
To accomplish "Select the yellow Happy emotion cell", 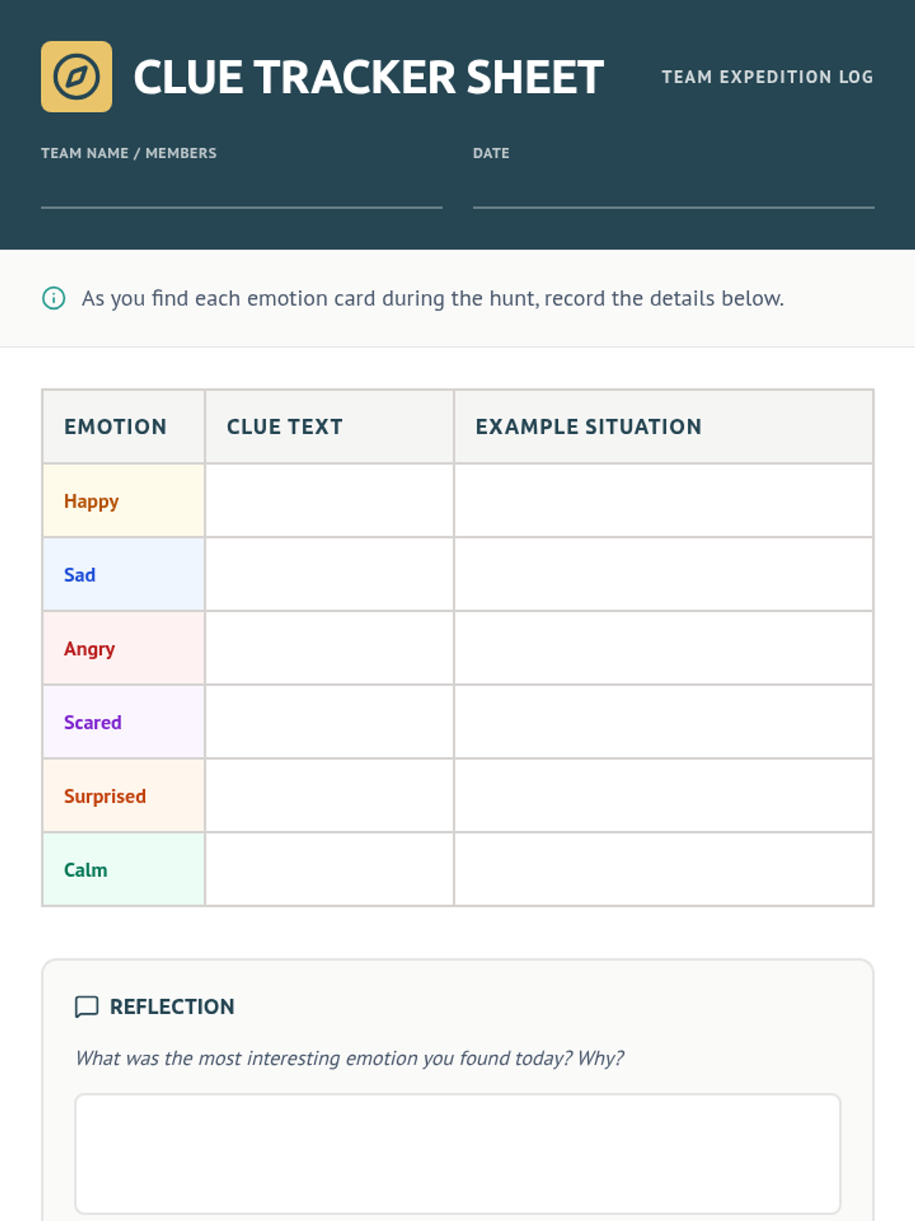I will (124, 501).
